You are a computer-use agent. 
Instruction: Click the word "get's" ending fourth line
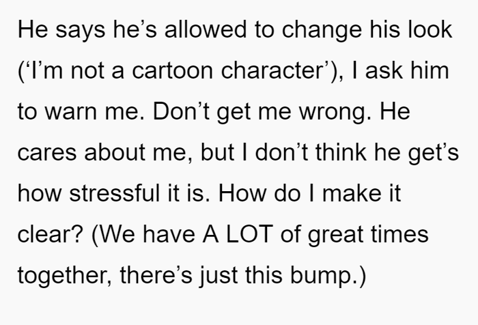[434, 152]
